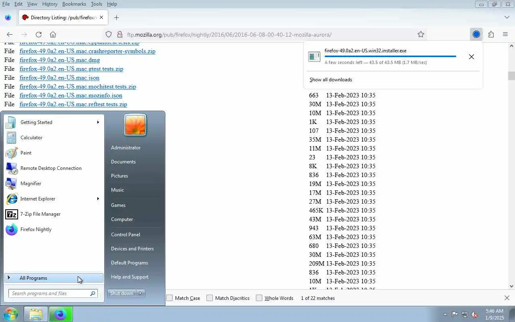The image size is (515, 322).
Task: Click the muted volume tray icon
Action: [475, 314]
